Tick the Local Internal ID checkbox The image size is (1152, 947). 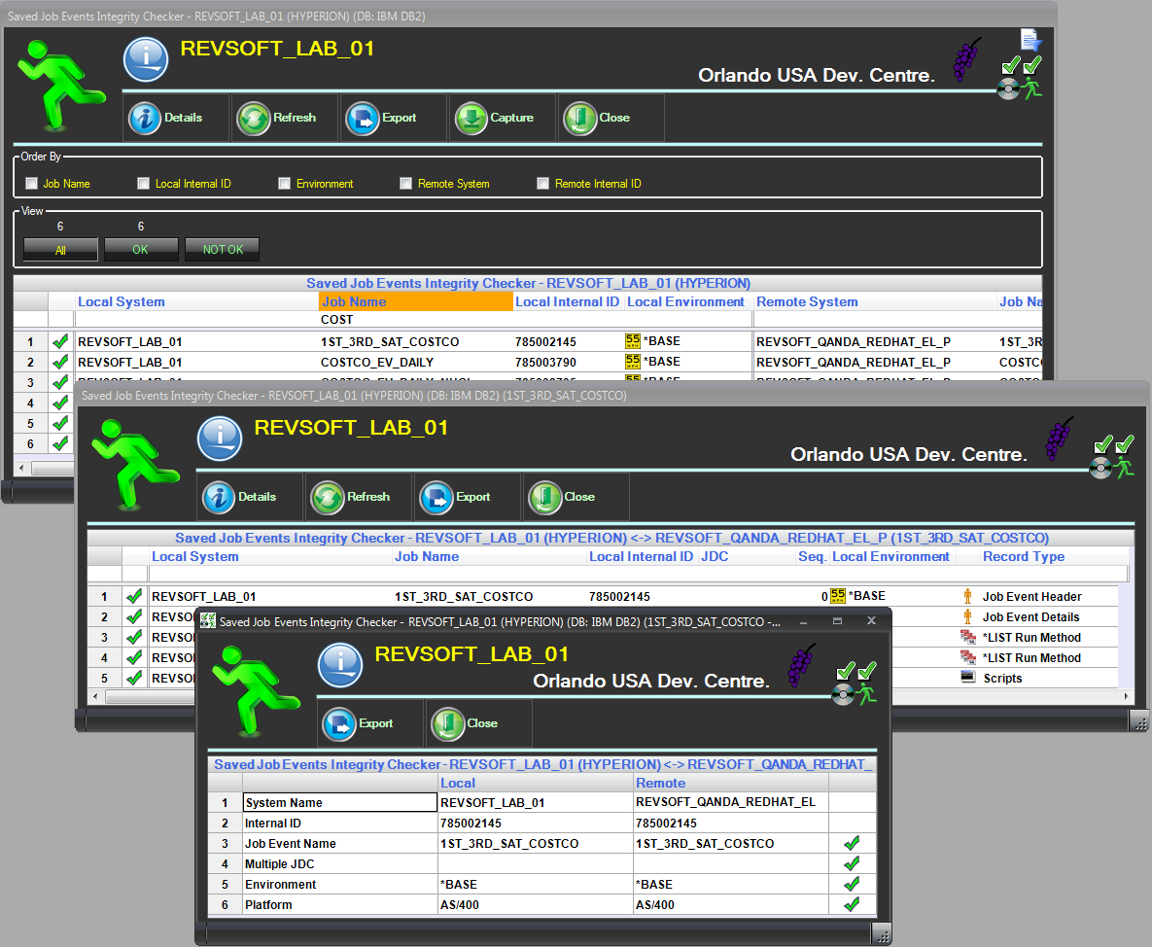(144, 183)
